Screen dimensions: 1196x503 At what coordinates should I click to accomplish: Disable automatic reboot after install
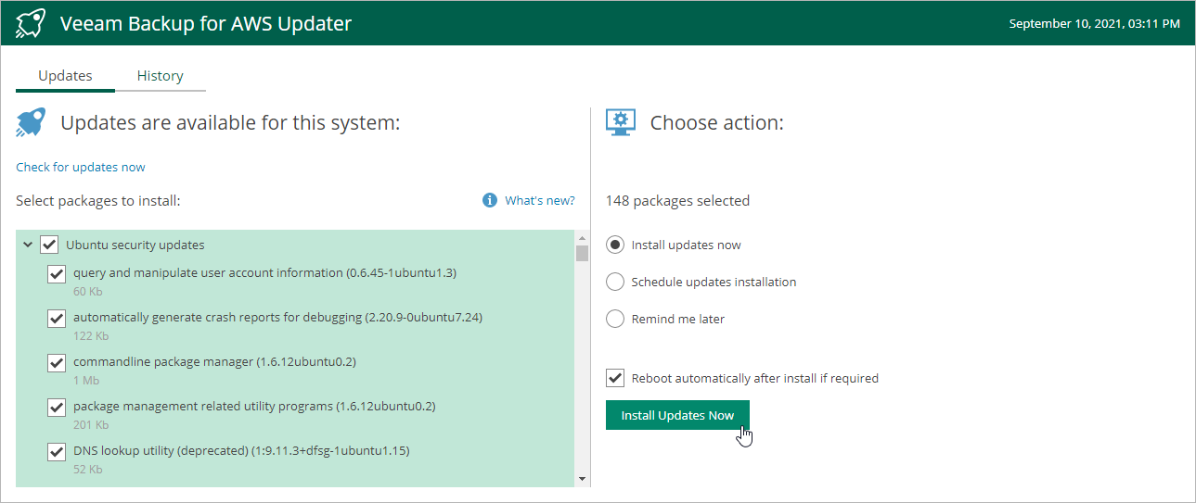pos(614,378)
